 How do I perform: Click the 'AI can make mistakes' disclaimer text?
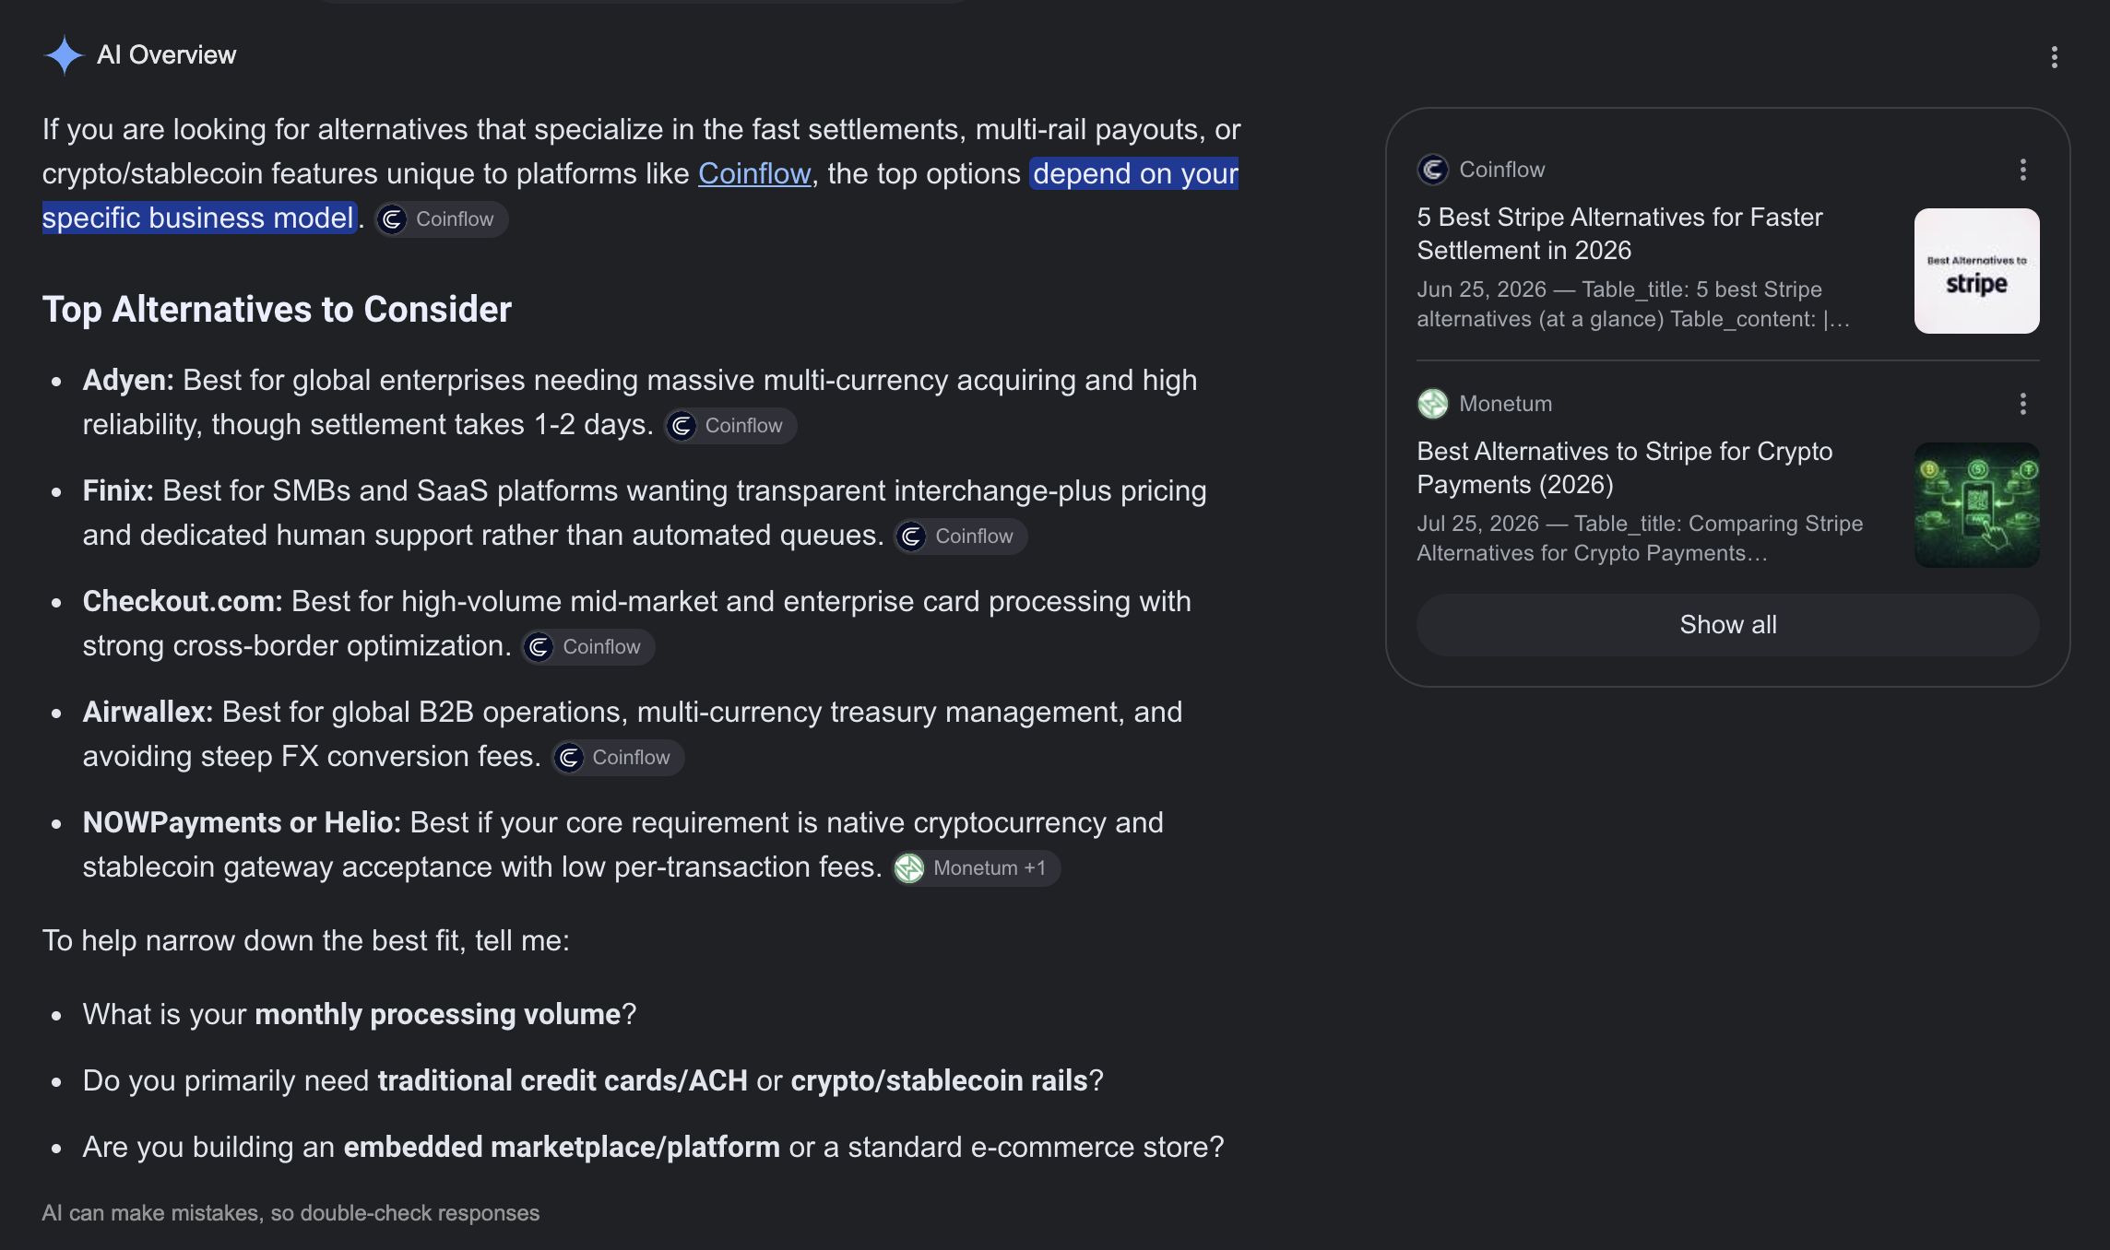290,1213
